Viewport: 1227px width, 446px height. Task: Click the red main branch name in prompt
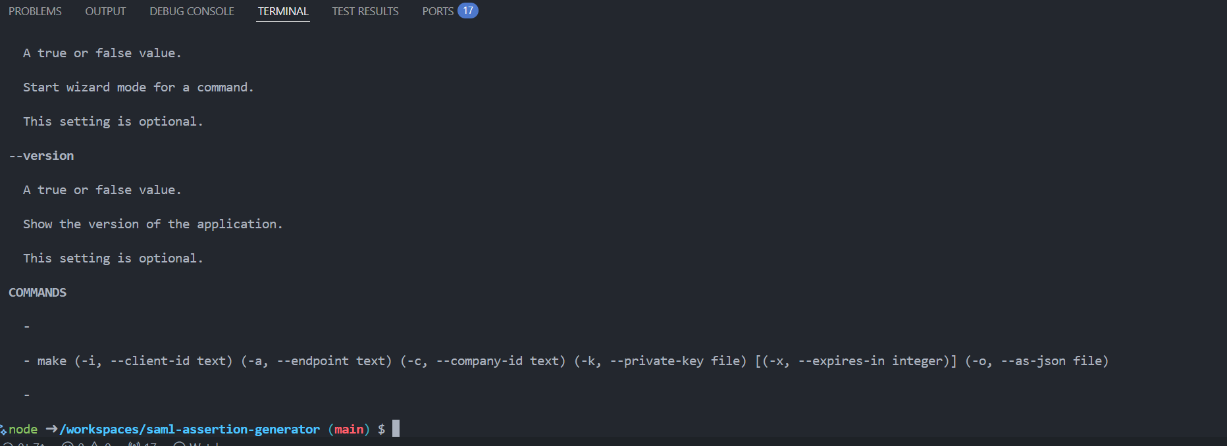[349, 429]
